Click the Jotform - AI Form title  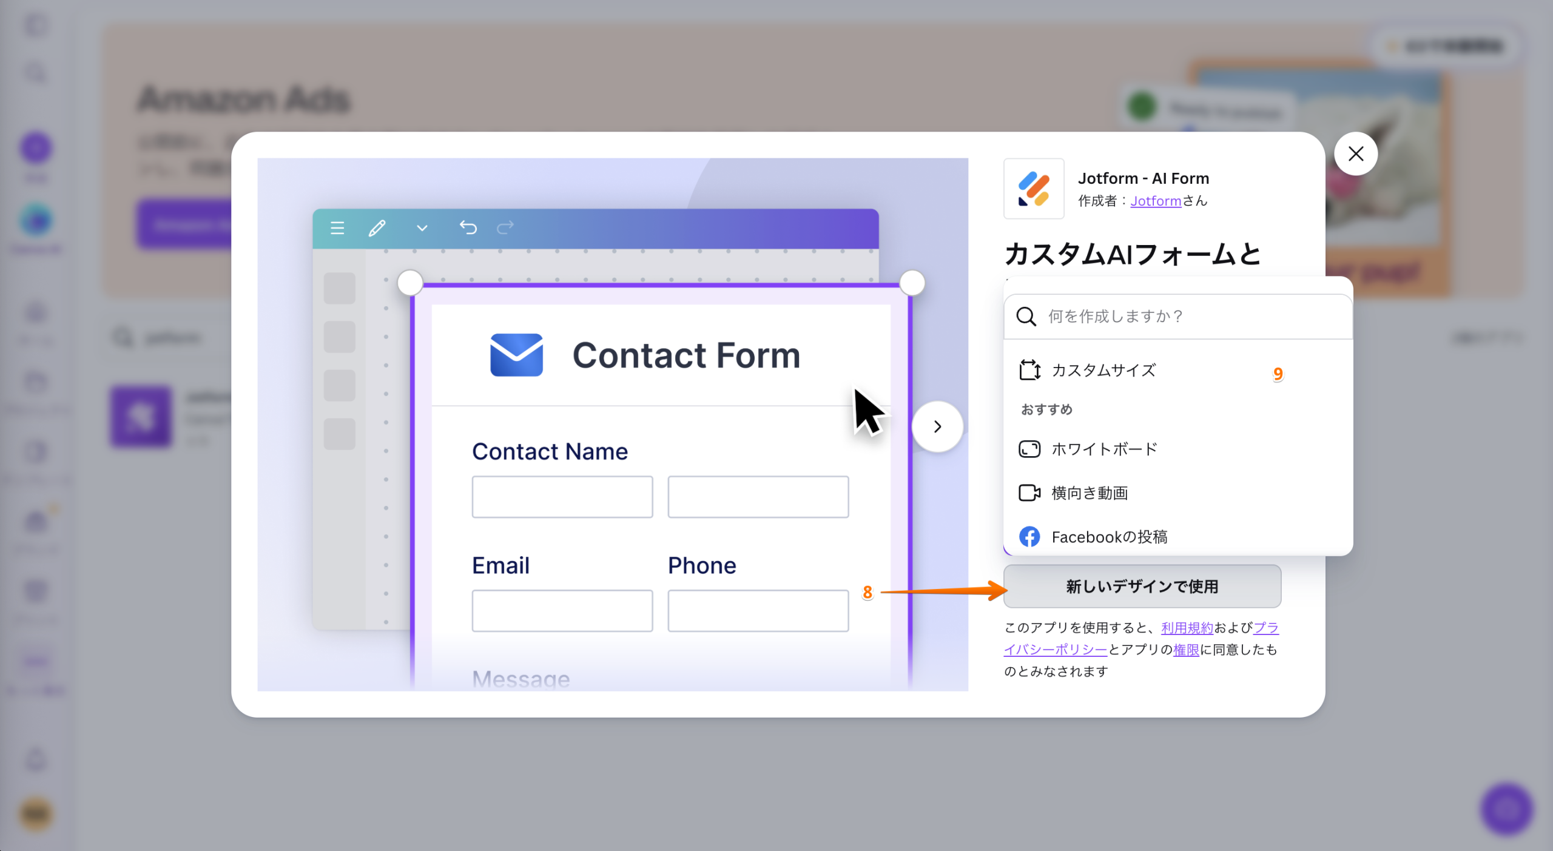point(1143,178)
